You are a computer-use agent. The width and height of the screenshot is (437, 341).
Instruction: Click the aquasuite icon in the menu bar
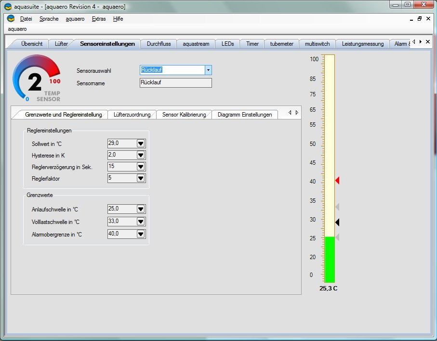[11, 19]
